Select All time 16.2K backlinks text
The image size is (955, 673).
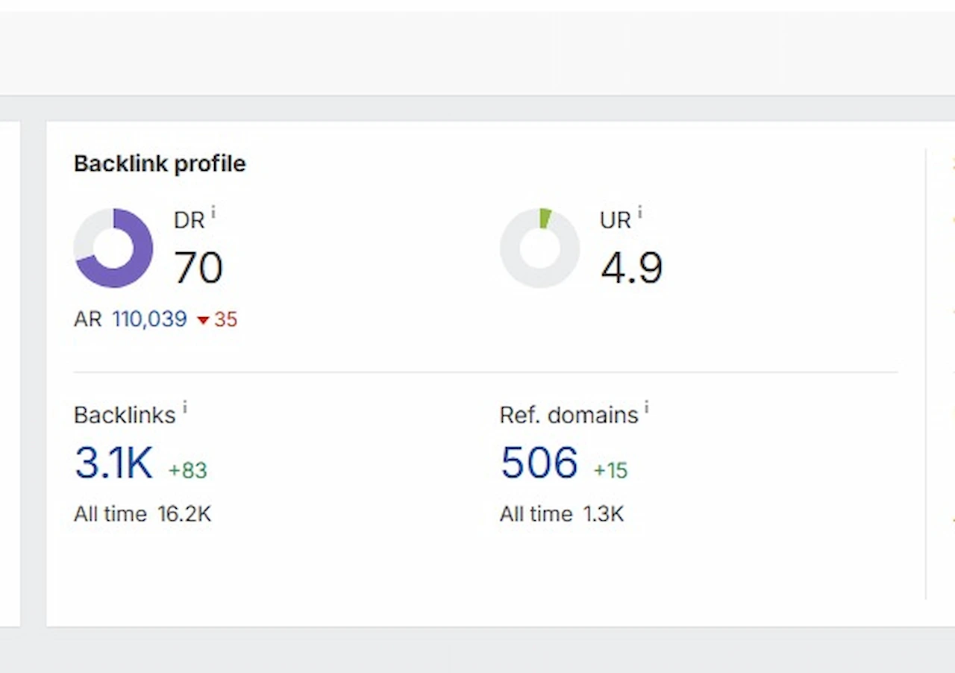tap(143, 514)
